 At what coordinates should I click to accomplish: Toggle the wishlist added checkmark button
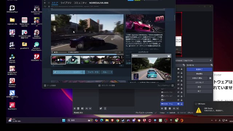[x=68, y=72]
